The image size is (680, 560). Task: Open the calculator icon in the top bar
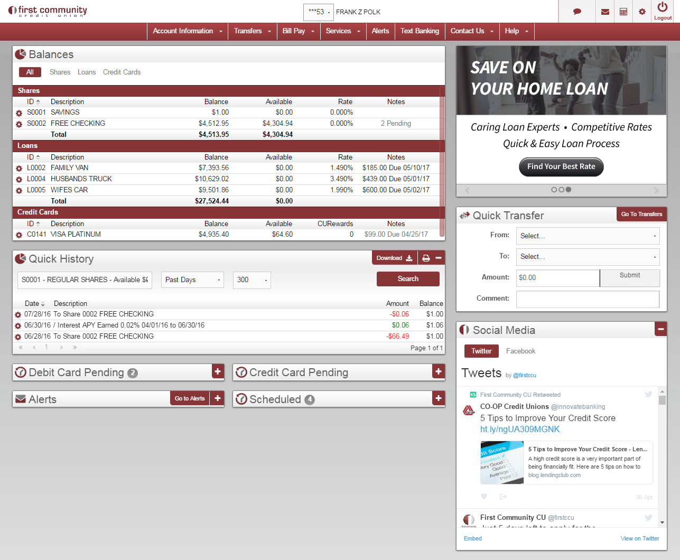(623, 11)
